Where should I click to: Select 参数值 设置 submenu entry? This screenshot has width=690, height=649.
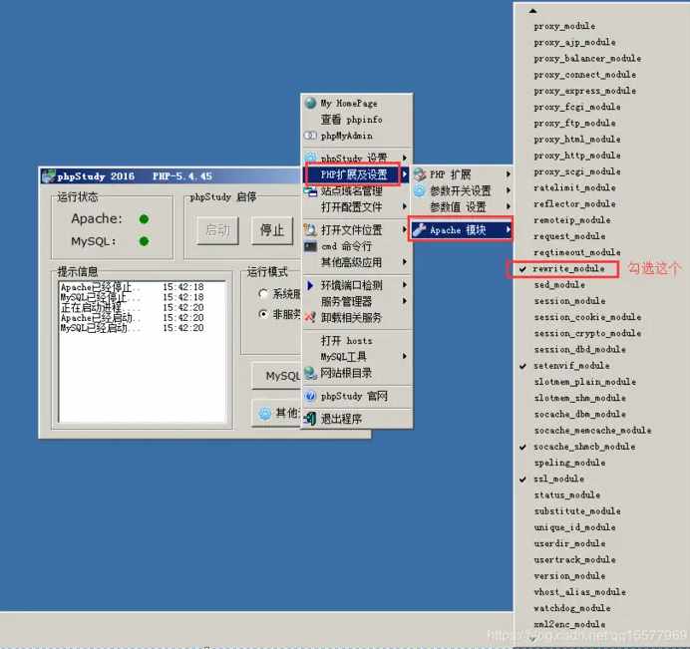tap(458, 206)
